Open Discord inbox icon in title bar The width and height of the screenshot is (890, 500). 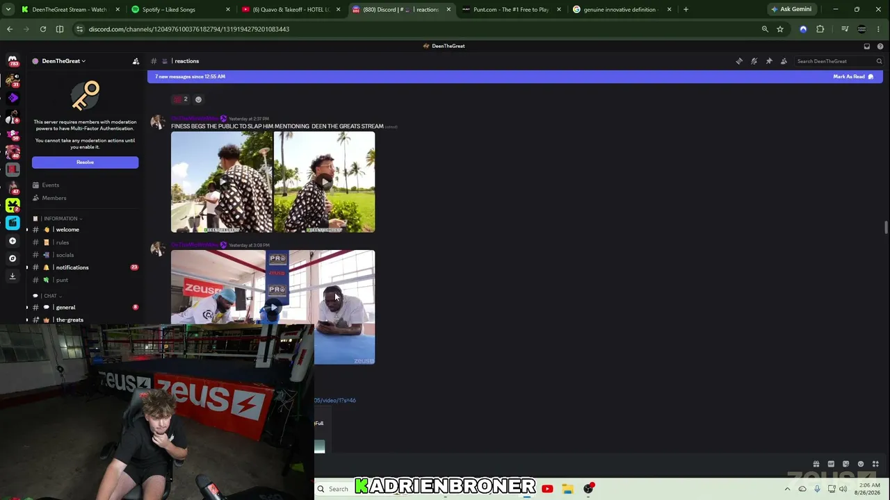point(867,46)
